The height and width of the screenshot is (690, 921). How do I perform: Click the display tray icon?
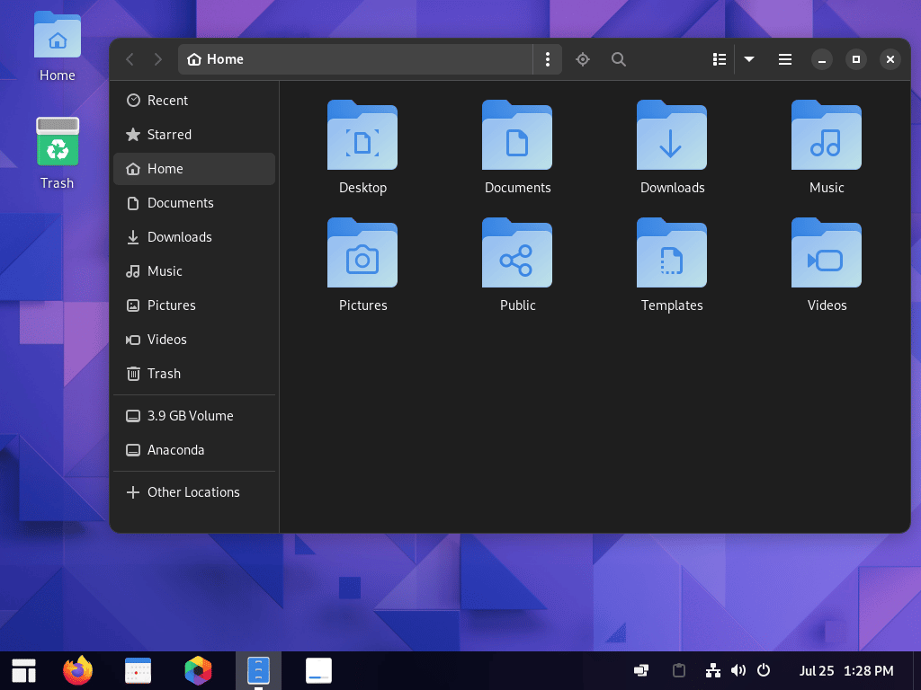click(x=640, y=670)
